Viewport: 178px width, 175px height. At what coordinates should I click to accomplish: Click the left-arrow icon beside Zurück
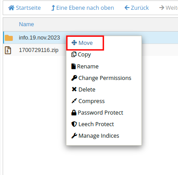coord(127,8)
